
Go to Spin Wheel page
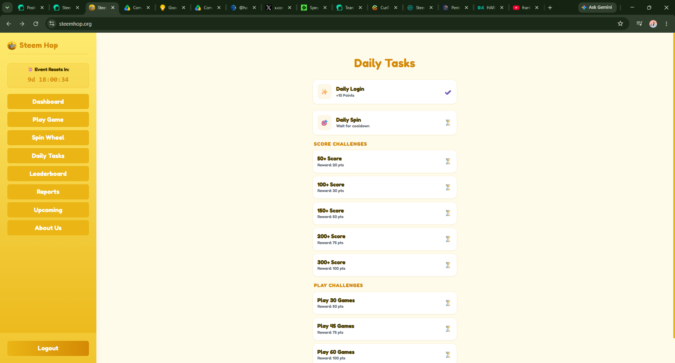point(48,138)
